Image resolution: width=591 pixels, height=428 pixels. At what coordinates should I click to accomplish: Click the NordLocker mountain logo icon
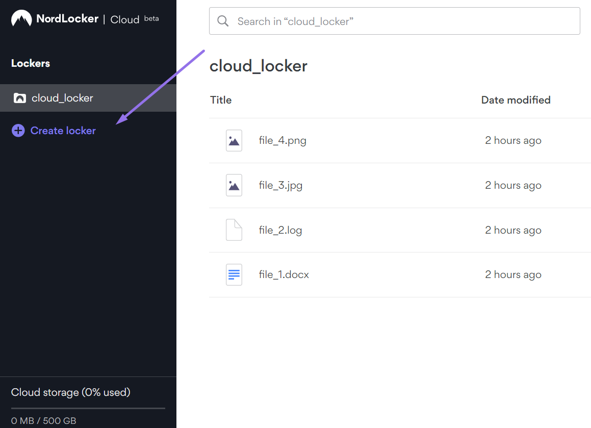(21, 18)
